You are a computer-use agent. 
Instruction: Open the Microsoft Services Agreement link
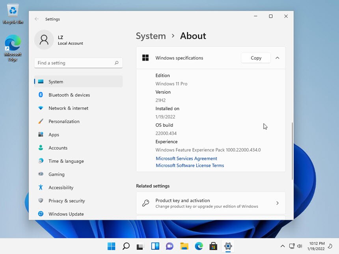[x=186, y=159]
